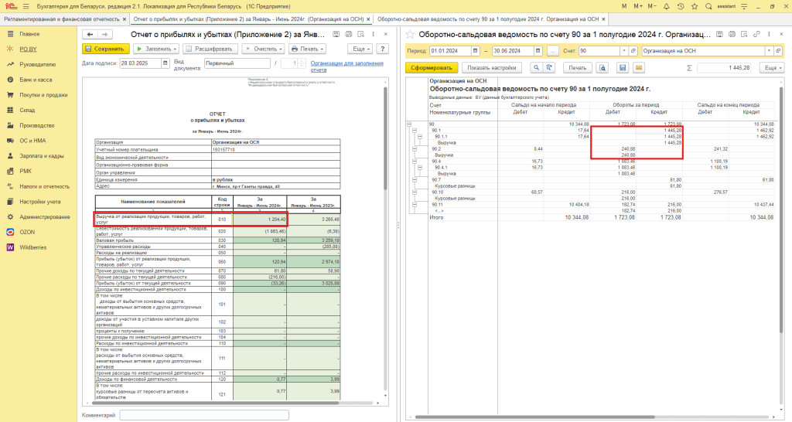Switch to Отчет о прибылях и убытках tab

[248, 19]
